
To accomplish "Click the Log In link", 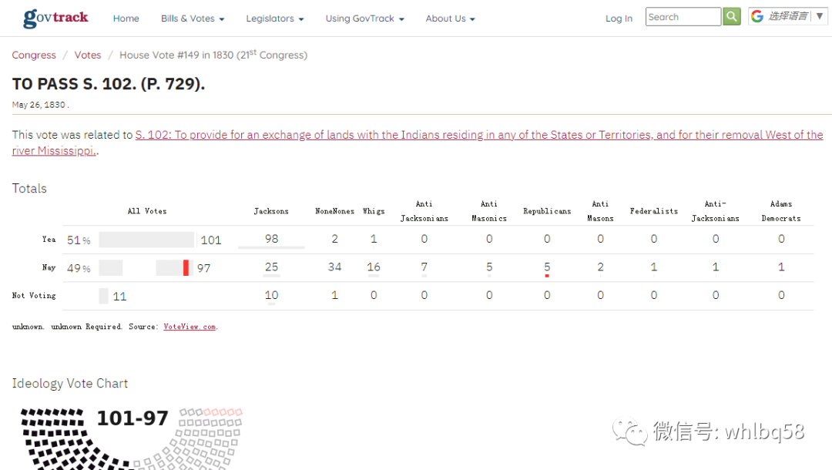I will point(619,18).
